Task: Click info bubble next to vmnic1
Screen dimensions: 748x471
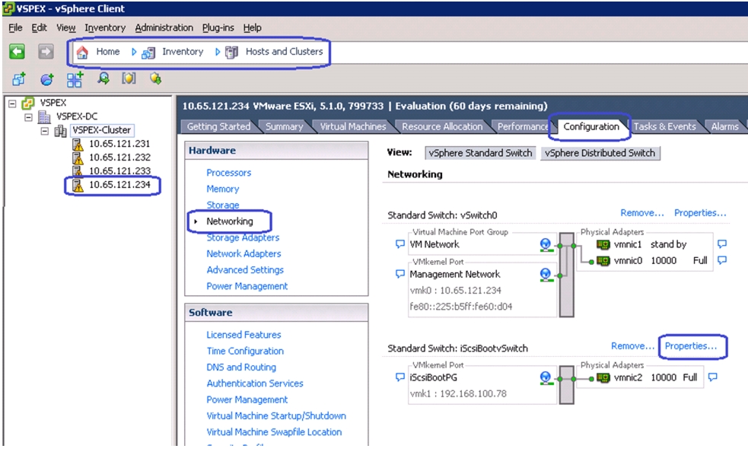Action: [x=722, y=243]
